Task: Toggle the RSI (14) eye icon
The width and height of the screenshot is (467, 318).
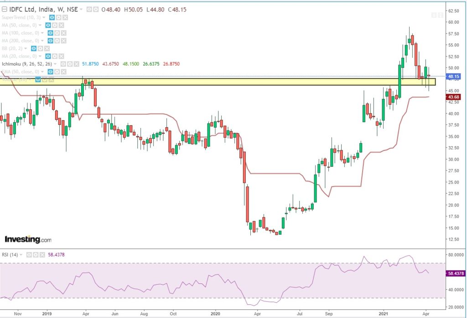Action: coord(29,255)
